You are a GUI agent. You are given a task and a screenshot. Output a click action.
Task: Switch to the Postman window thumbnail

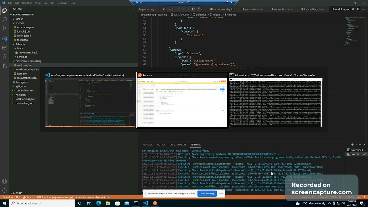pyautogui.click(x=182, y=100)
